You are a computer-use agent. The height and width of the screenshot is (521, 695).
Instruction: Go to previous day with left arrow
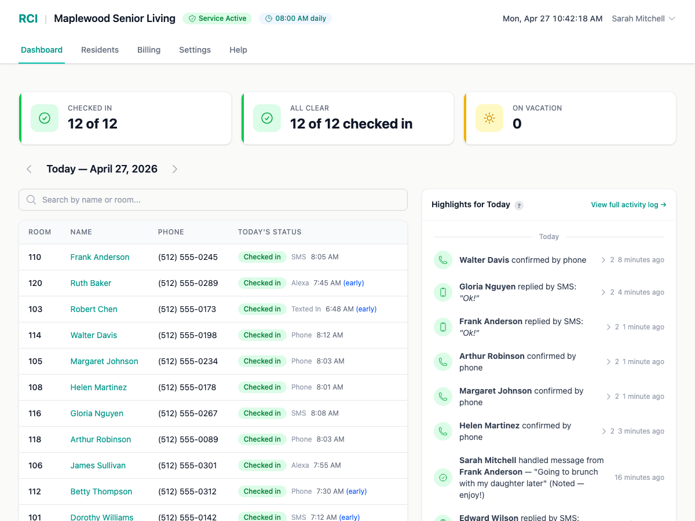(29, 169)
